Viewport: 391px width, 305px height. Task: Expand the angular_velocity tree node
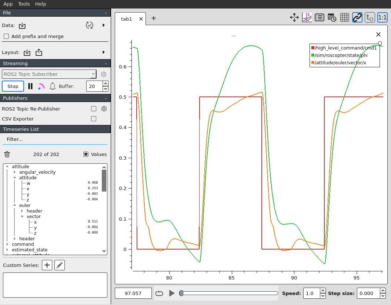click(x=15, y=172)
